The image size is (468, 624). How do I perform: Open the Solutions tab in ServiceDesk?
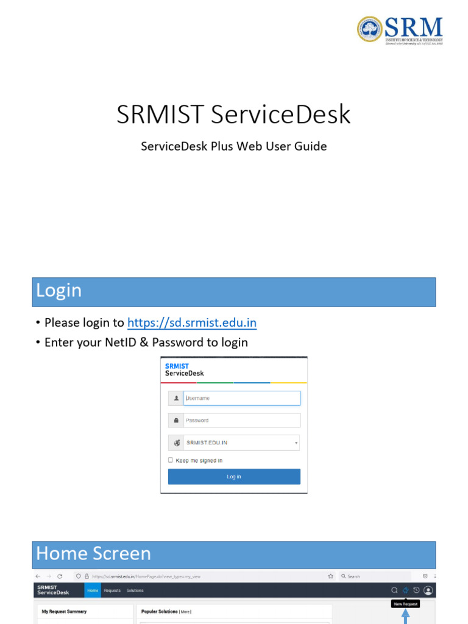pos(135,590)
